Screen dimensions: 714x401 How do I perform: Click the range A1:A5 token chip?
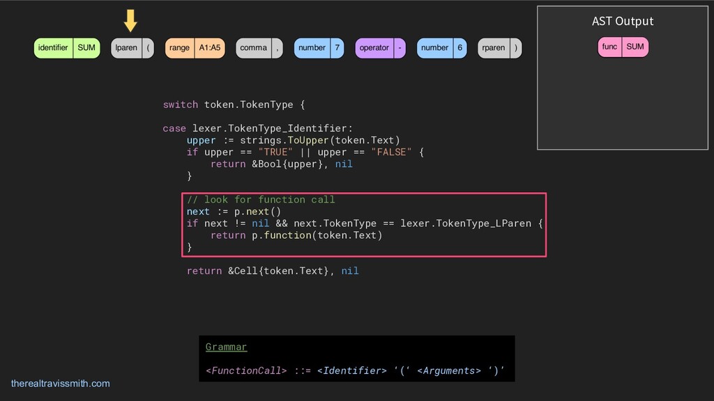(195, 48)
